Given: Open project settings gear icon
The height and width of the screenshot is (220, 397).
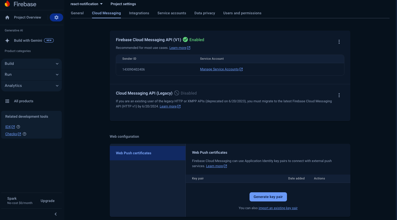Looking at the screenshot, I should tap(56, 17).
